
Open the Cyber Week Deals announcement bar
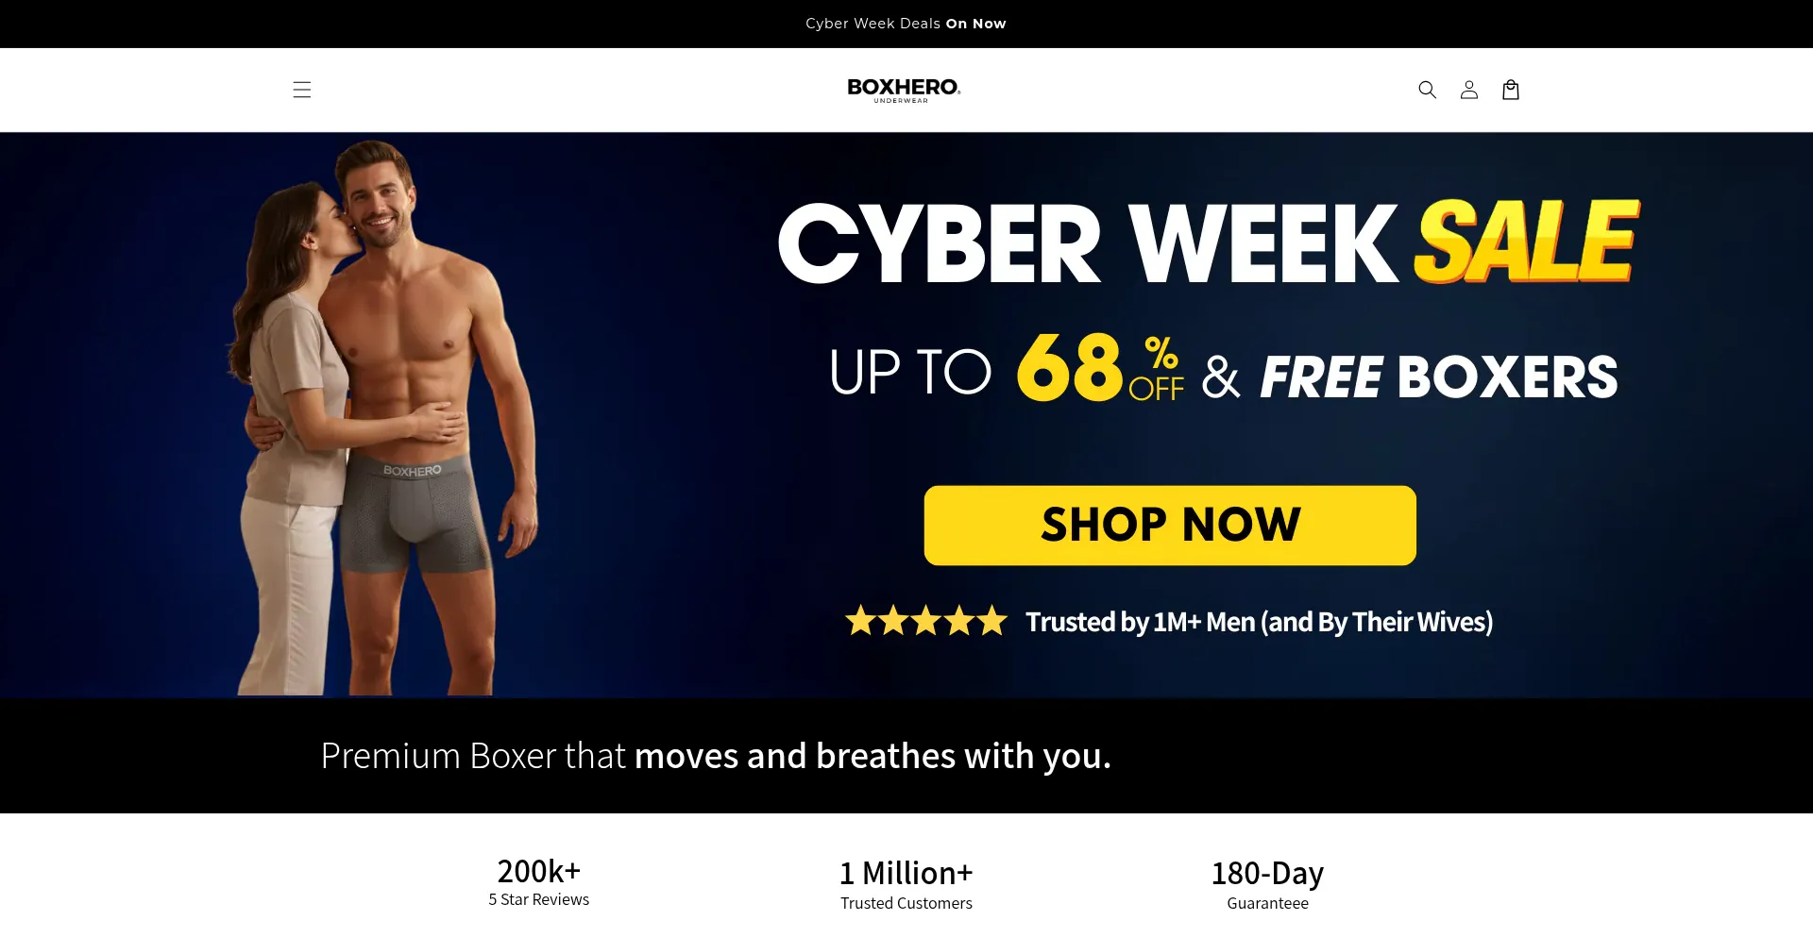tap(906, 24)
